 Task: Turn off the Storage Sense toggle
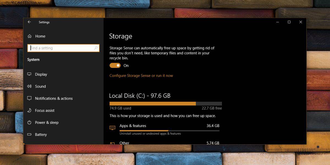click(x=115, y=65)
